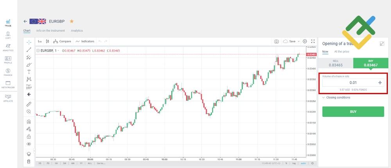
Task: Take a chart snapshot with camera icon
Action: pos(276,41)
